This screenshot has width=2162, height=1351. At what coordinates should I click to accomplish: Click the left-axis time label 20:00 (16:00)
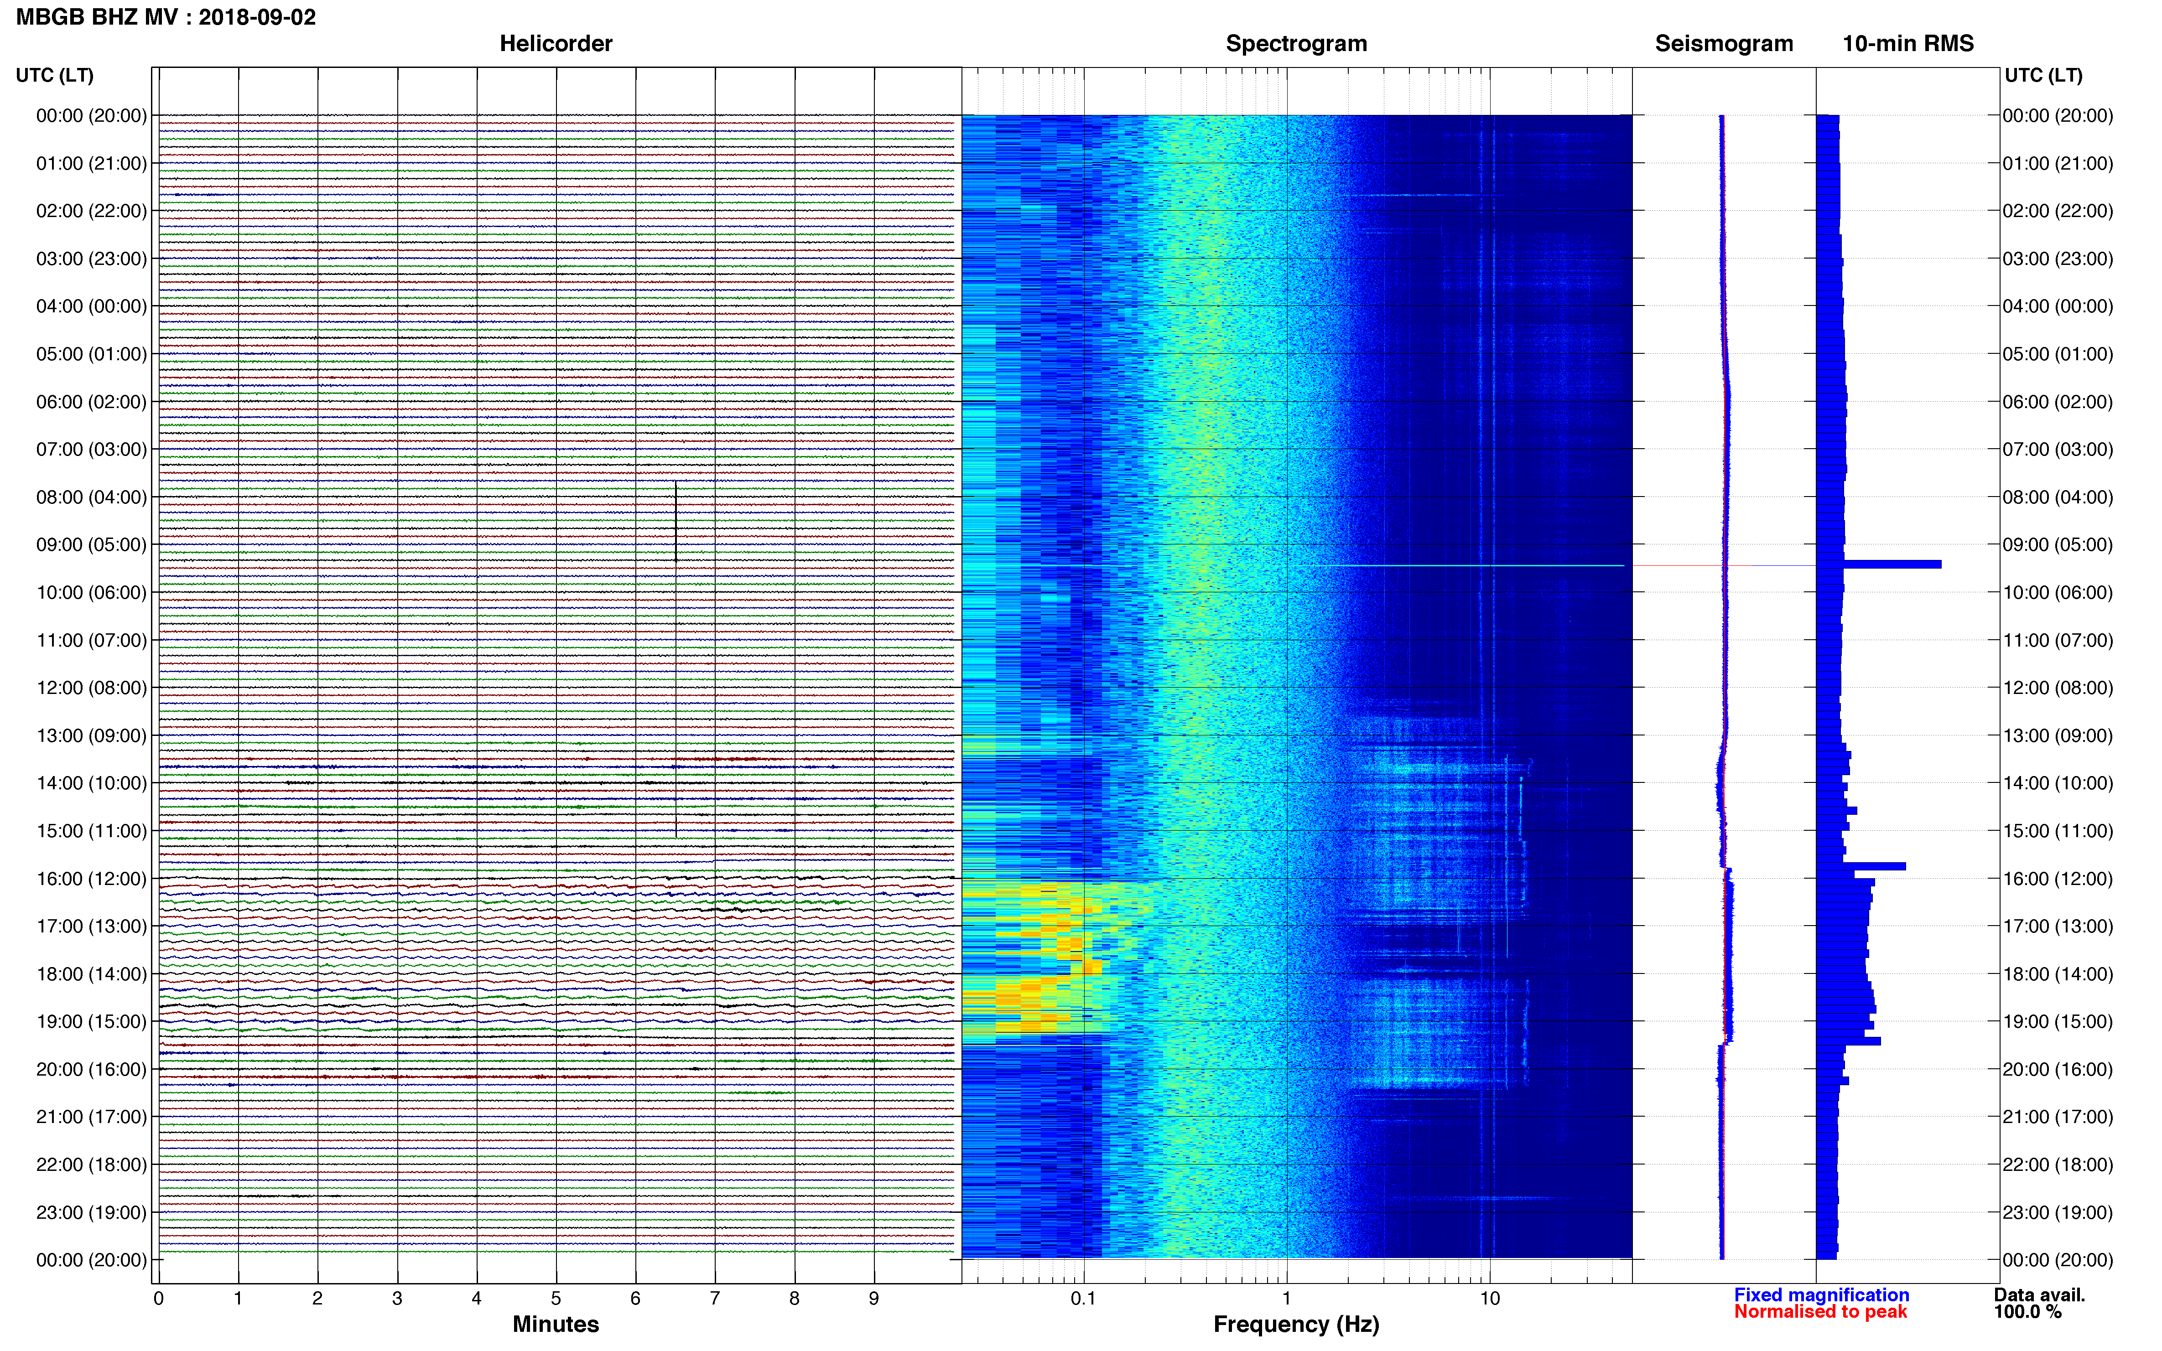click(91, 1069)
